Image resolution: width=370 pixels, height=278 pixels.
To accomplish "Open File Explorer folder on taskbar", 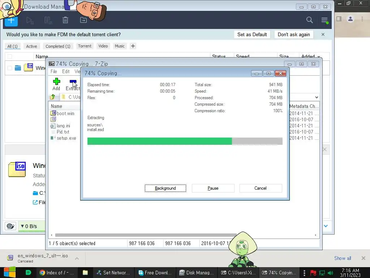I will [85, 273].
